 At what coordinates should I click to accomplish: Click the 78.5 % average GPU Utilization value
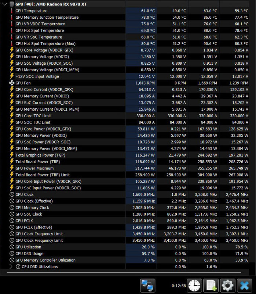tap(242, 247)
